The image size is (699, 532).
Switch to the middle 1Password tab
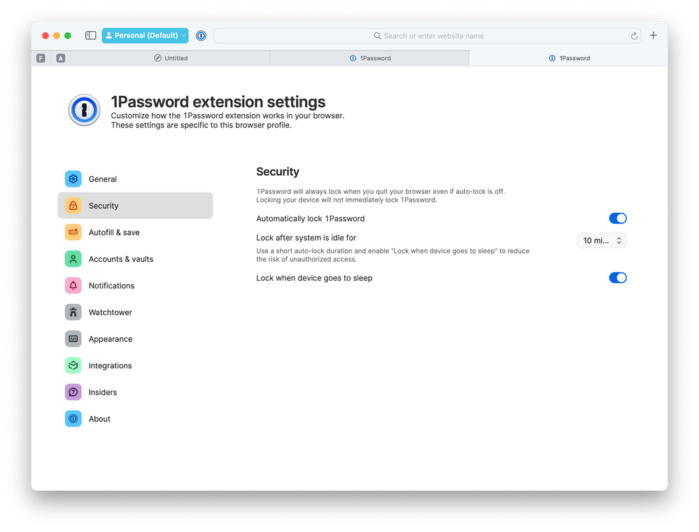click(x=370, y=58)
